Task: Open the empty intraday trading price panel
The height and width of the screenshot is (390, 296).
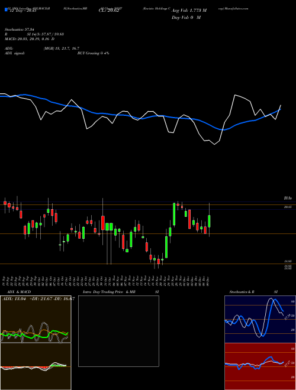Action: pyautogui.click(x=118, y=331)
